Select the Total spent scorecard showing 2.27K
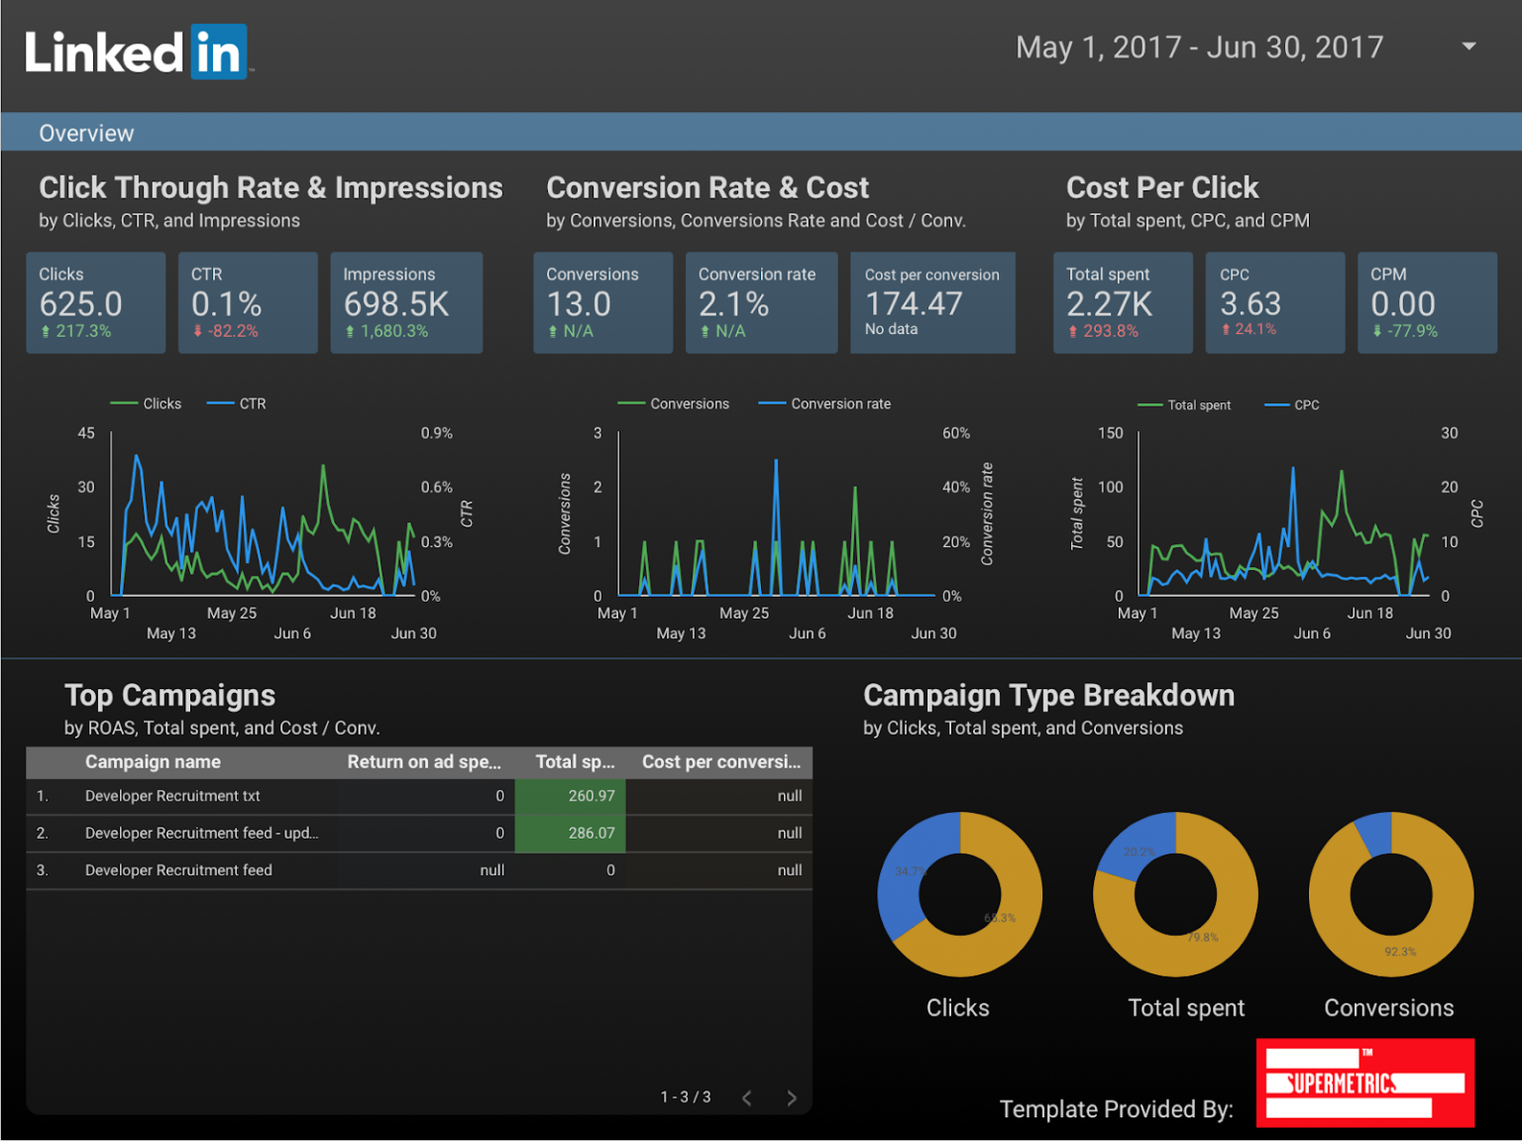 click(x=1123, y=302)
